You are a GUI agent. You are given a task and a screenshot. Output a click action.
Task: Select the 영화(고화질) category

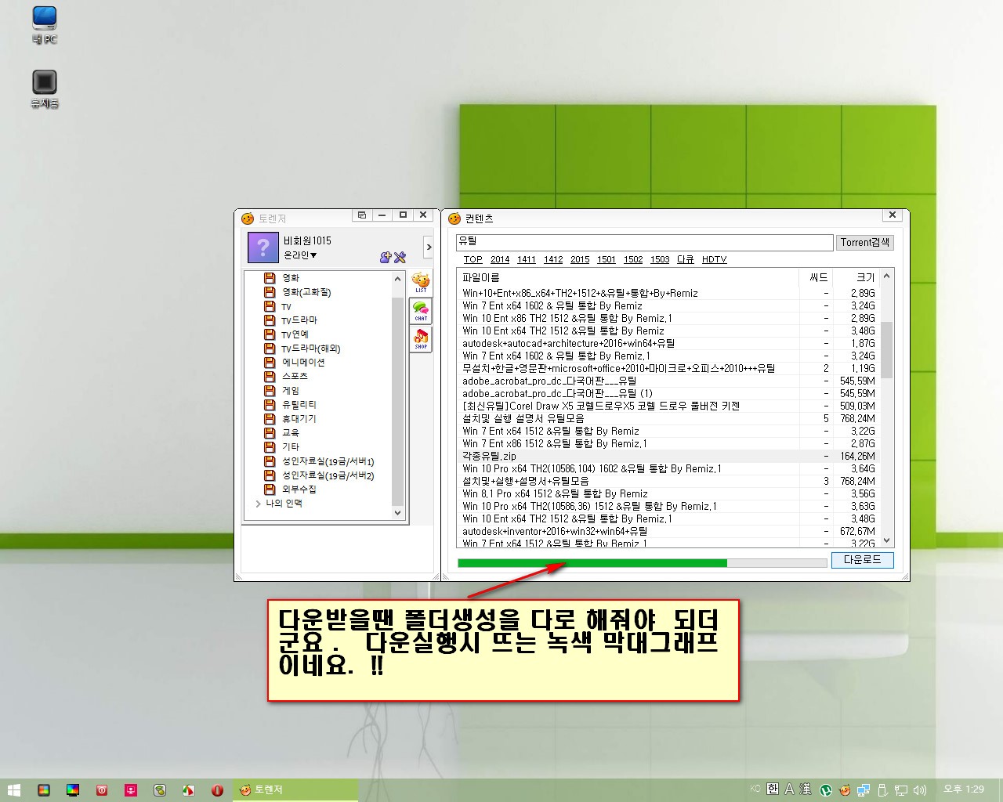pyautogui.click(x=306, y=292)
